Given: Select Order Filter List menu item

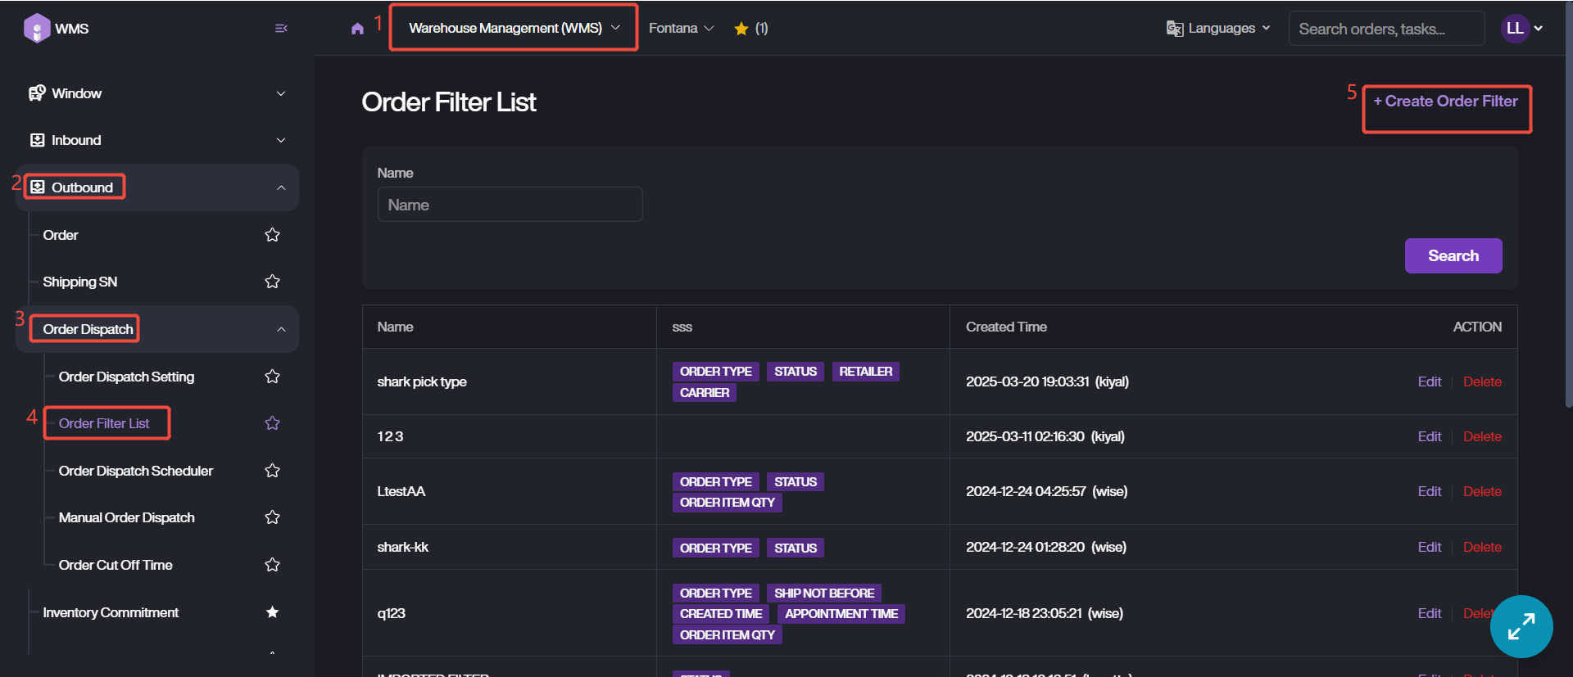Looking at the screenshot, I should (x=104, y=423).
